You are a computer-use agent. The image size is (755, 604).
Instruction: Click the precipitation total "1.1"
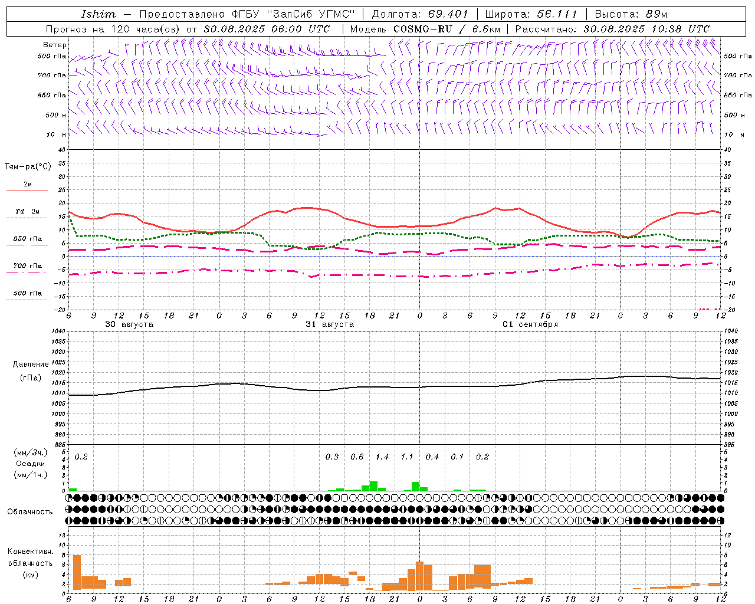[x=407, y=457]
